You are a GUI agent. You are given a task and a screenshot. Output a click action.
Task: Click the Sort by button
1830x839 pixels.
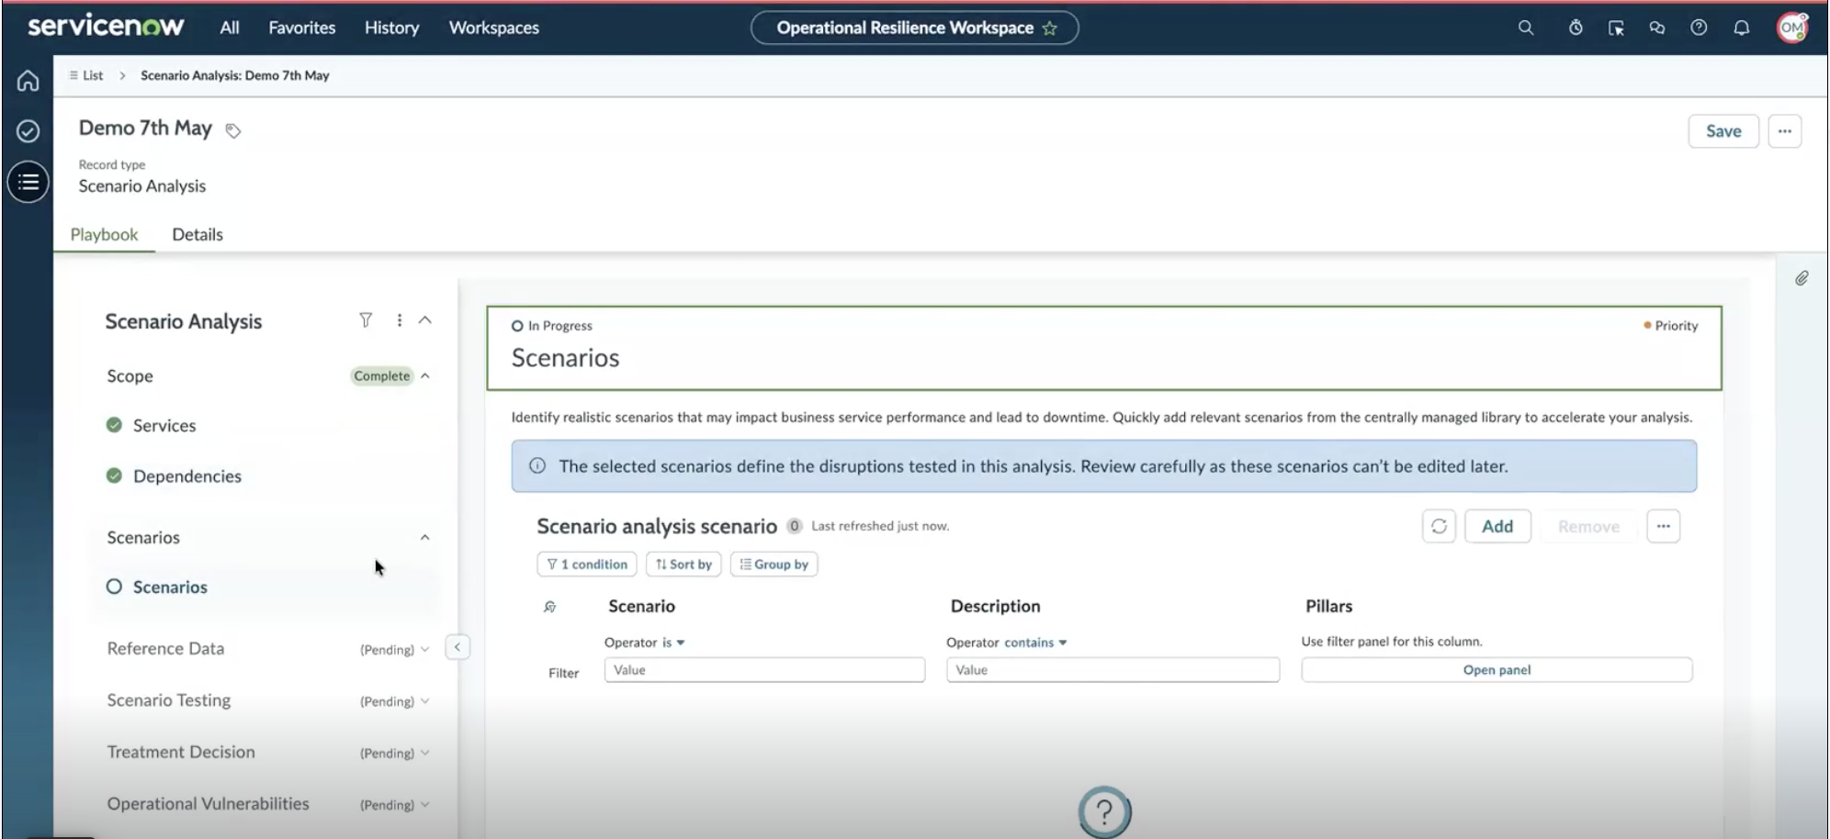click(x=683, y=564)
